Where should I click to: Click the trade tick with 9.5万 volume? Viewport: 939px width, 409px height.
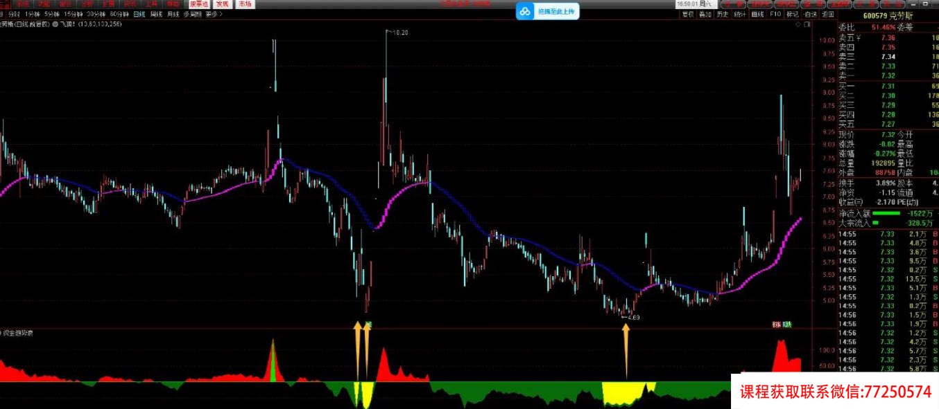[x=888, y=261]
